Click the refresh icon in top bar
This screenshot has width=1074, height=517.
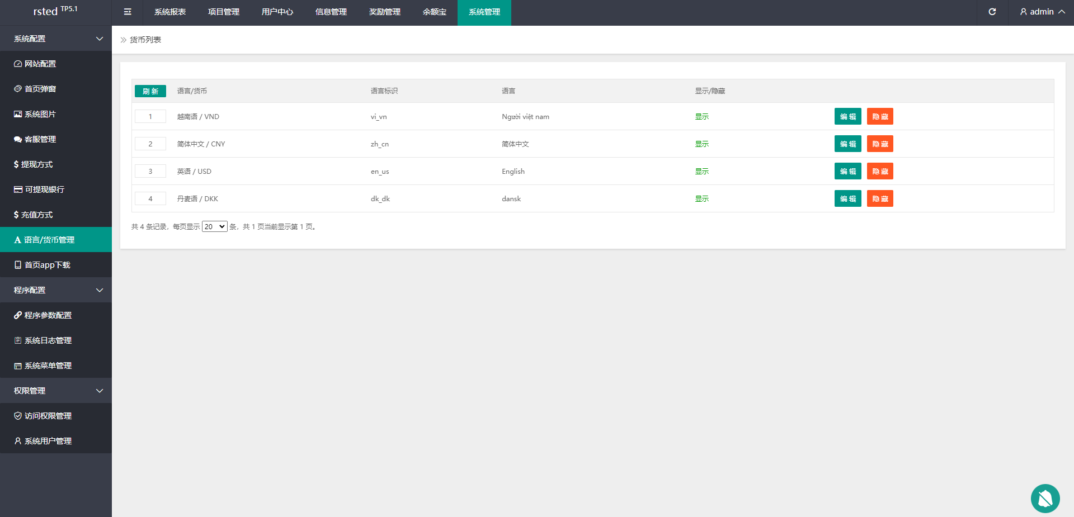click(992, 12)
